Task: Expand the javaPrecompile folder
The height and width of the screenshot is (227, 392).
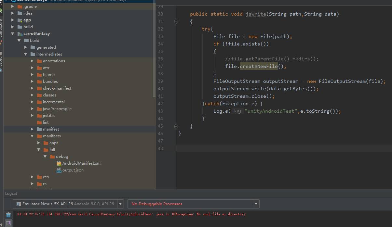Action: point(32,109)
